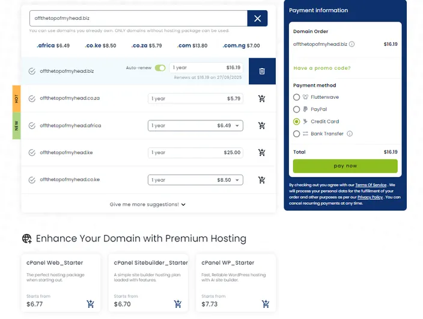
Task: Select the .co.za $5.79 extension
Action: point(147,46)
